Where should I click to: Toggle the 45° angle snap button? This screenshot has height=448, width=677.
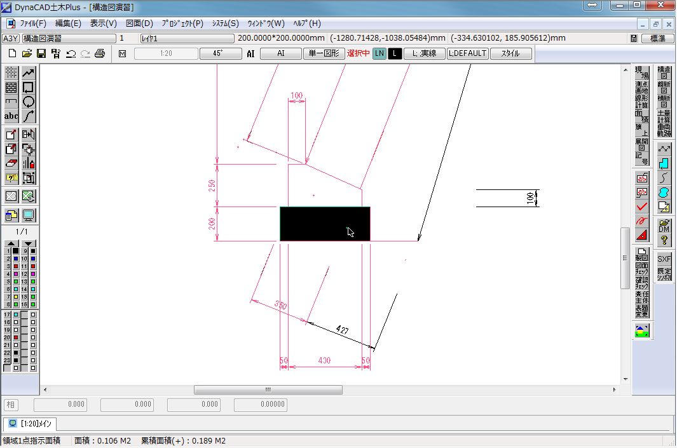(x=221, y=53)
